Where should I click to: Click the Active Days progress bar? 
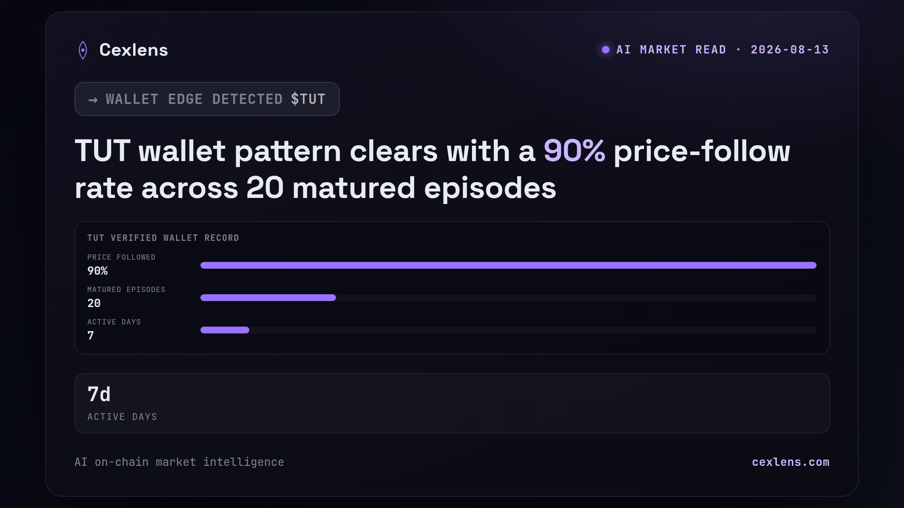pyautogui.click(x=508, y=330)
